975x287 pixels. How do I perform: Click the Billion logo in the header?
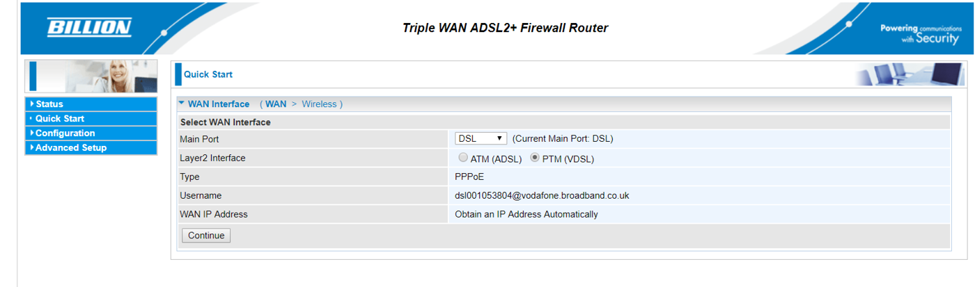[x=89, y=28]
